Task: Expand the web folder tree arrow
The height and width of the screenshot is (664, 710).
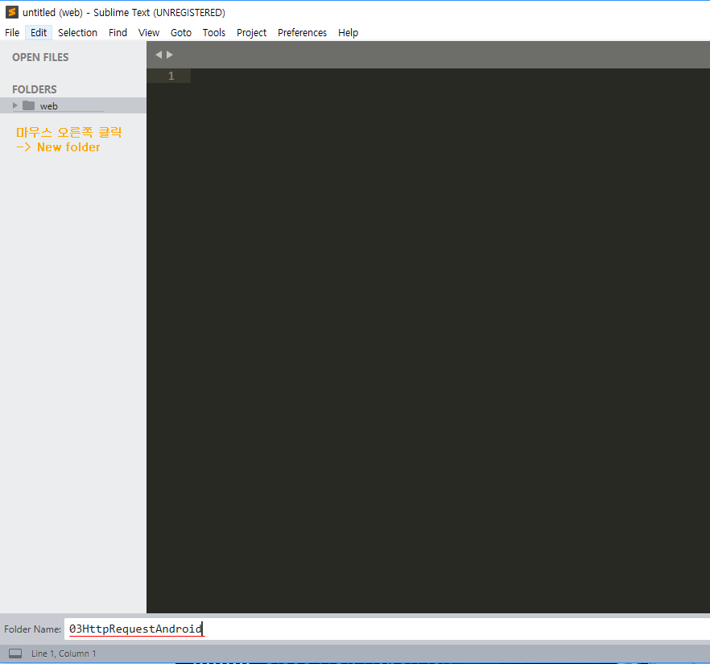Action: [x=15, y=105]
